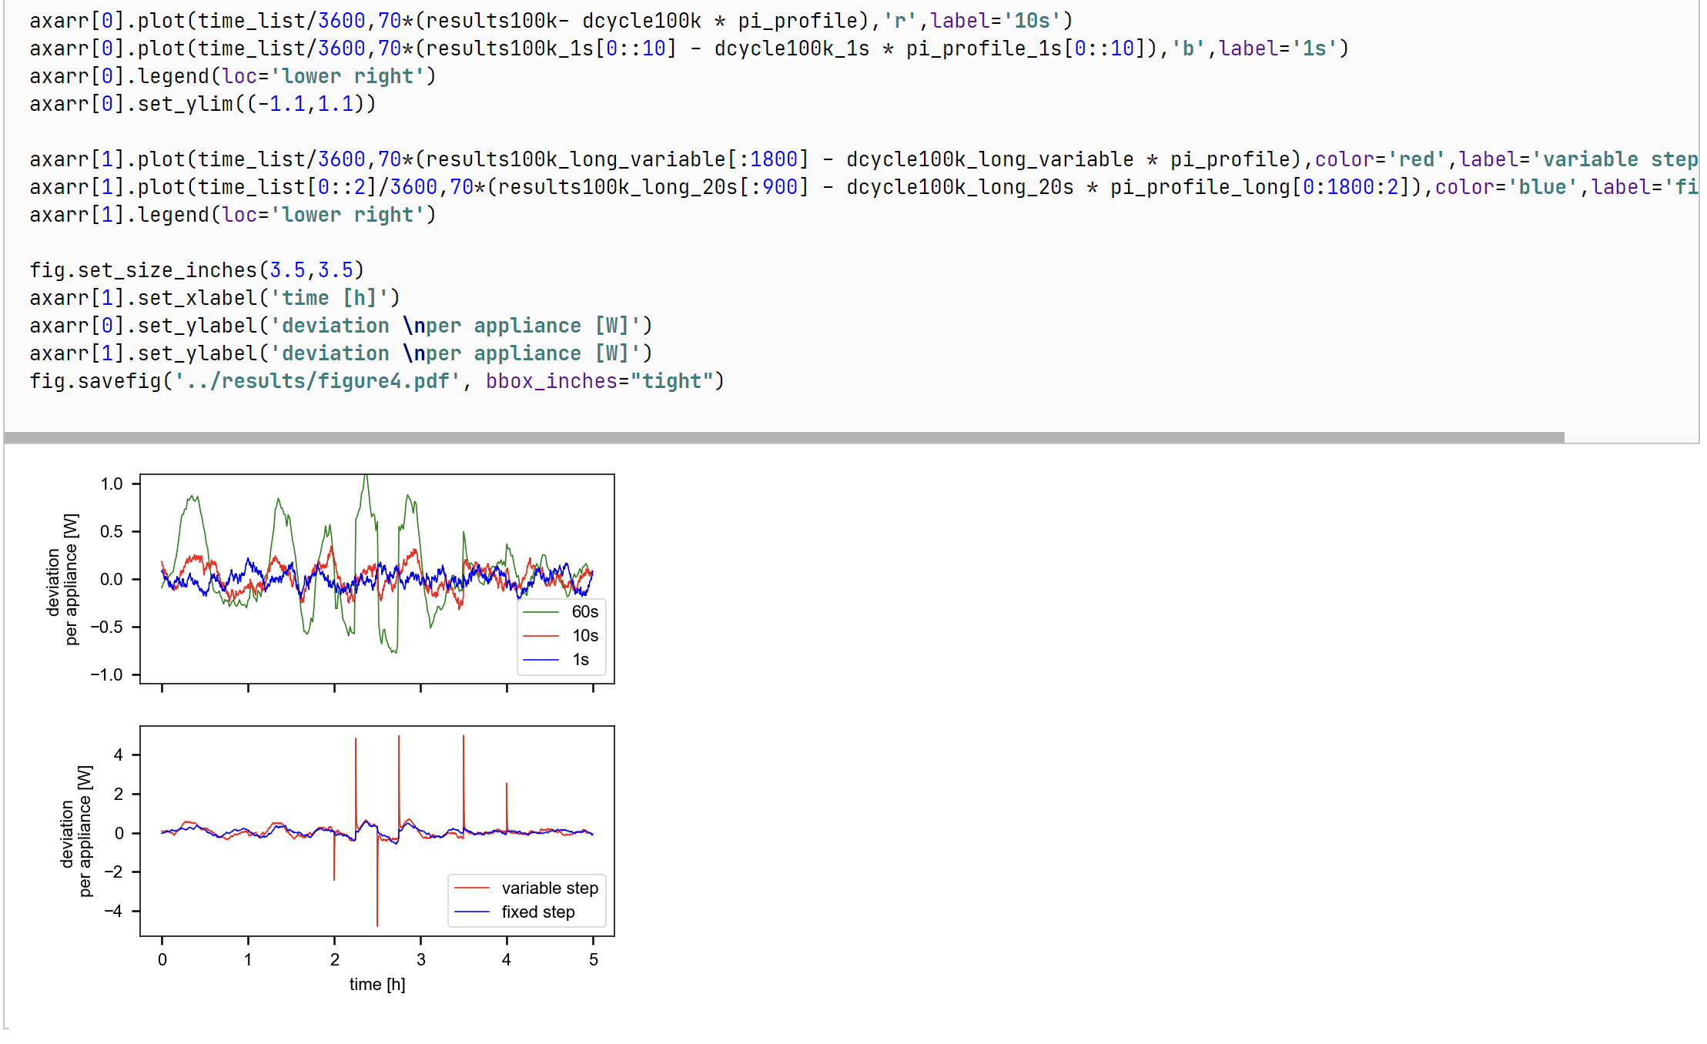
Task: Click the axarr[1].legend code line
Action: click(233, 215)
